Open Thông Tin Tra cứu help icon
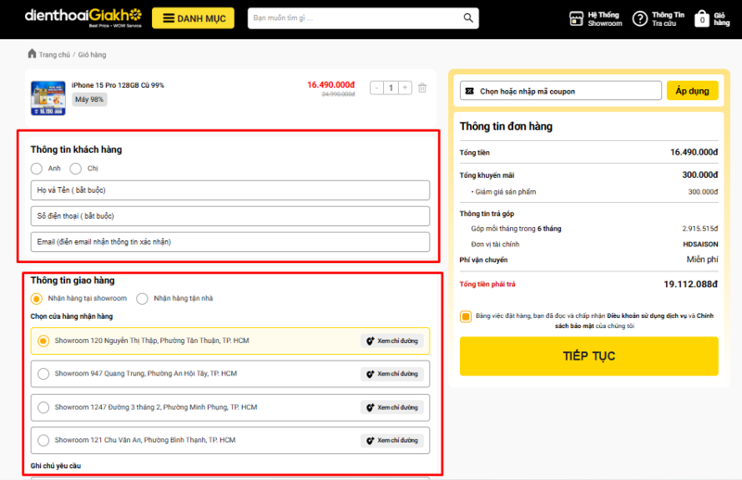Image resolution: width=742 pixels, height=480 pixels. click(x=640, y=19)
